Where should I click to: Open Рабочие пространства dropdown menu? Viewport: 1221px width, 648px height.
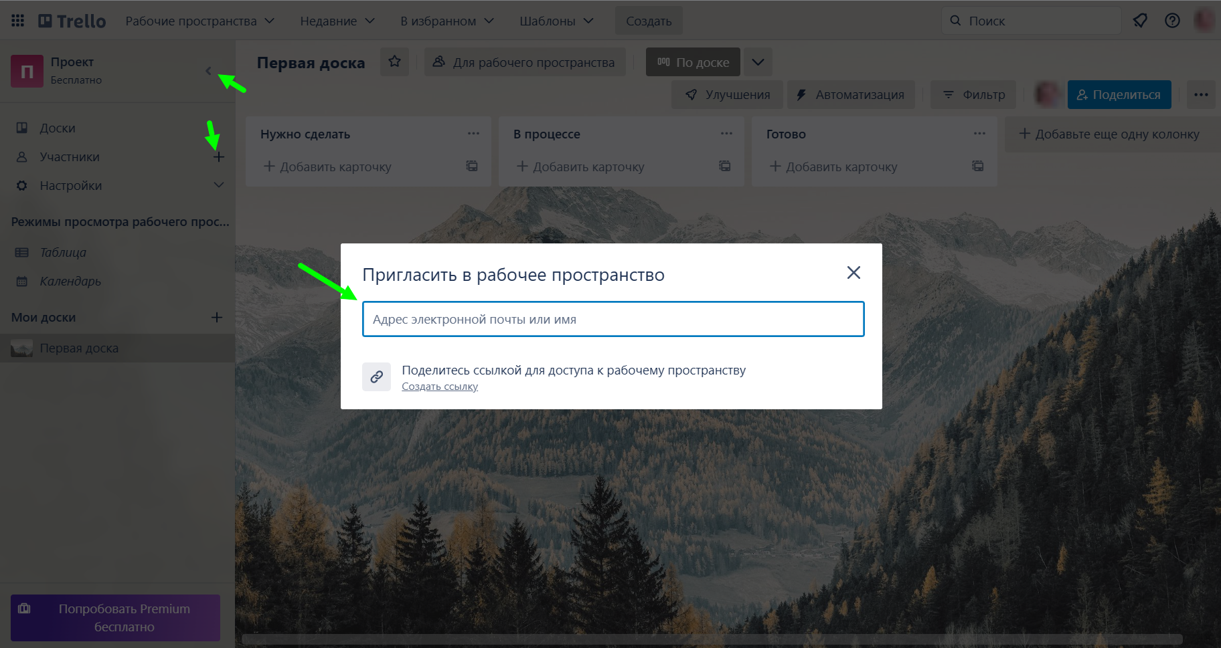tap(200, 21)
